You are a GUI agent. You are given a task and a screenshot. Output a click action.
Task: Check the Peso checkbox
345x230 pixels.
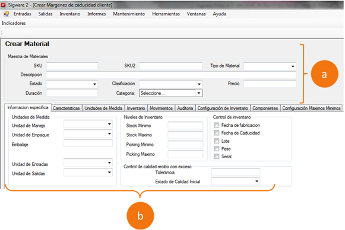coord(217,149)
